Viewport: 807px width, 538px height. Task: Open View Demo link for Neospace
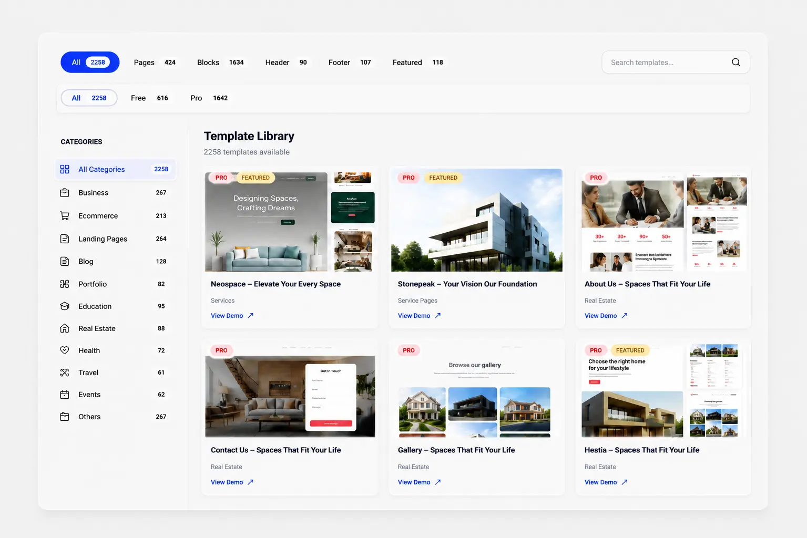click(232, 316)
